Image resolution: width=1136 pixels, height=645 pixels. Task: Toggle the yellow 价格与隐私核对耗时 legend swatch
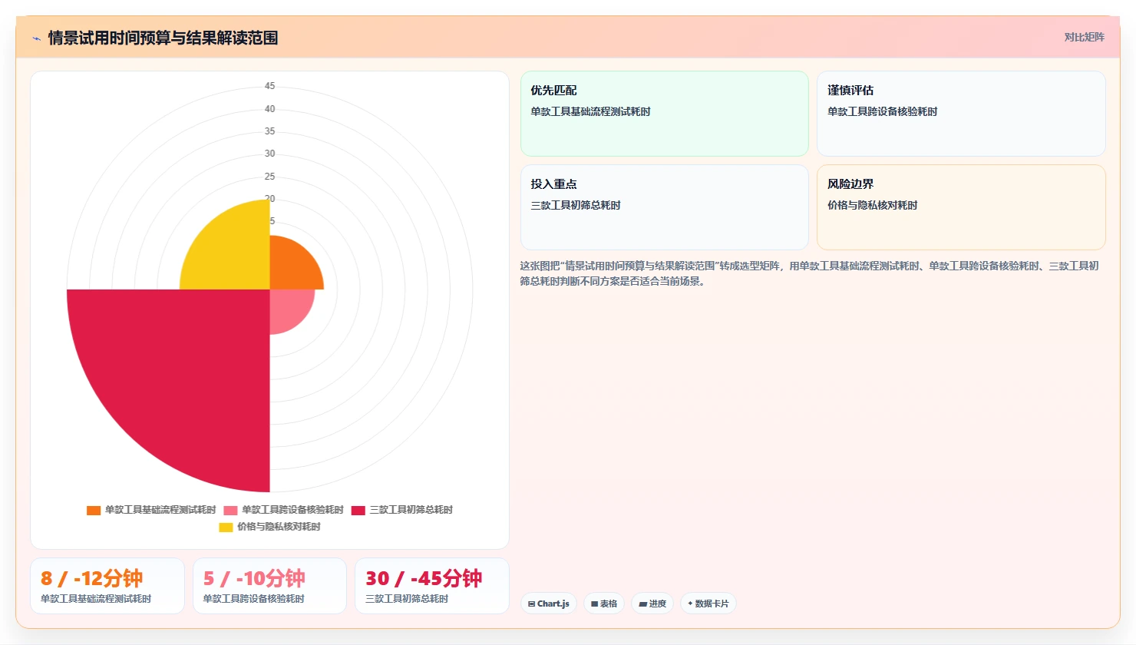coord(226,528)
